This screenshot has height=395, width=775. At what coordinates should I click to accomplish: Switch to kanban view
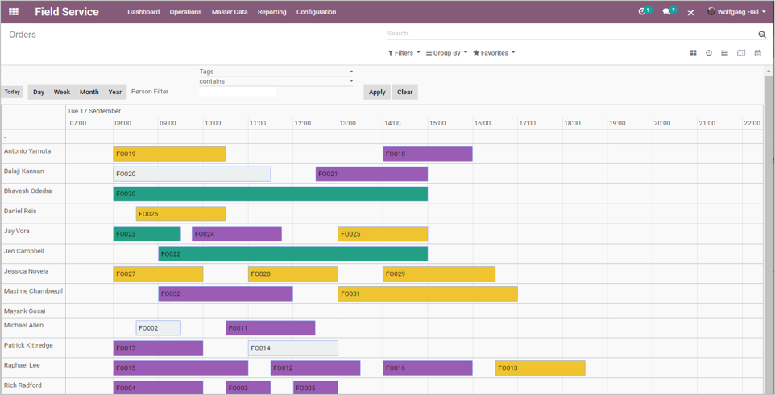(x=693, y=53)
